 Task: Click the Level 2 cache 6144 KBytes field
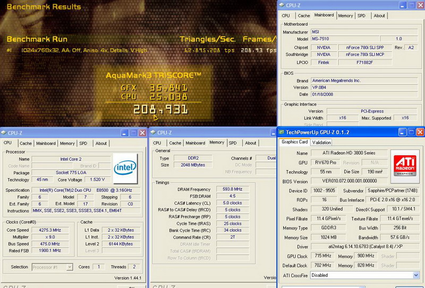pyautogui.click(x=121, y=244)
